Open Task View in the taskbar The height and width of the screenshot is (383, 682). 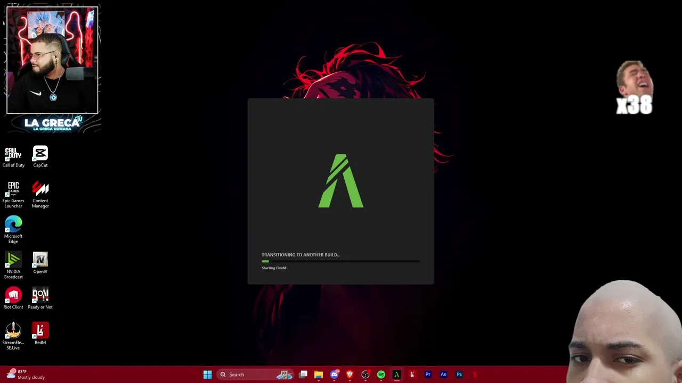(303, 374)
